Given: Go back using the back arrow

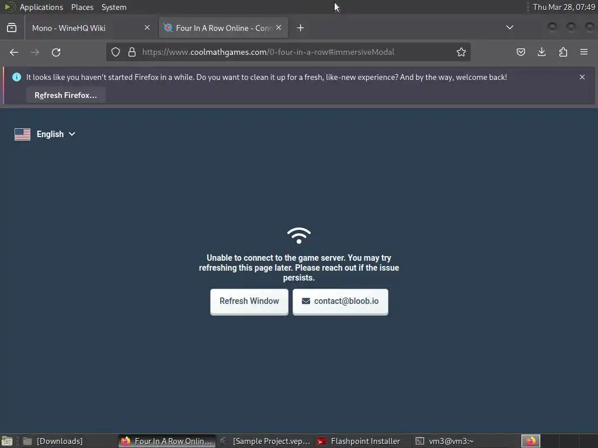Looking at the screenshot, I should (x=14, y=52).
